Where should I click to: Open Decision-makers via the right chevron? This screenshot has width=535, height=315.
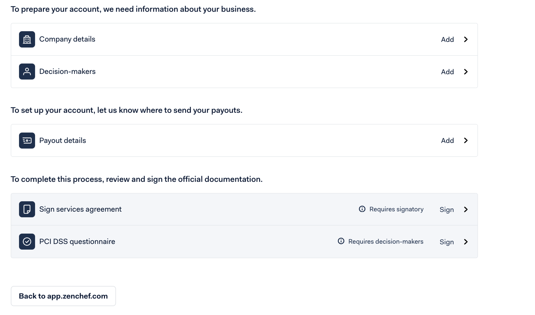point(466,72)
